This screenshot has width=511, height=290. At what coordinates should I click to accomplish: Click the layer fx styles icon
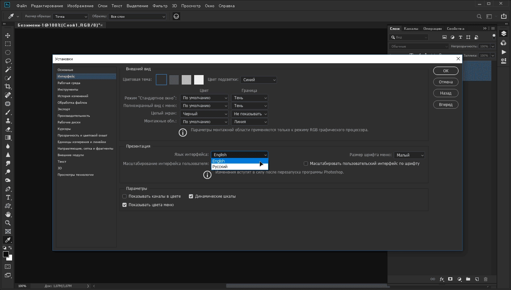click(442, 279)
